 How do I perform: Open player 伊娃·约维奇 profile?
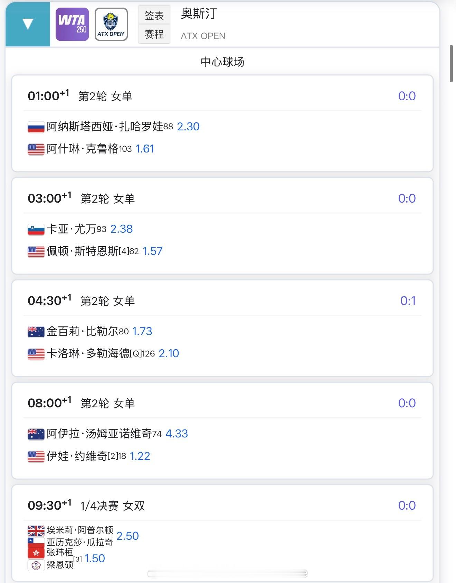[77, 456]
